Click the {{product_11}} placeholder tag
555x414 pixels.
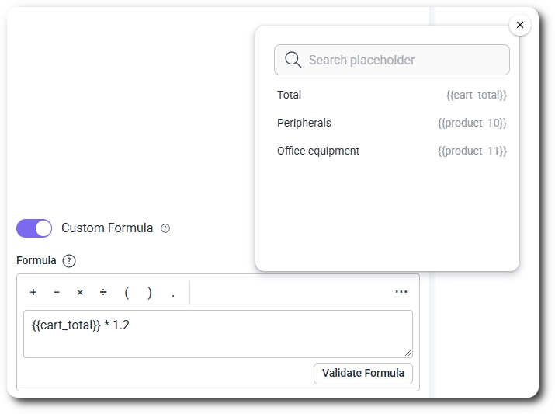[x=472, y=151]
